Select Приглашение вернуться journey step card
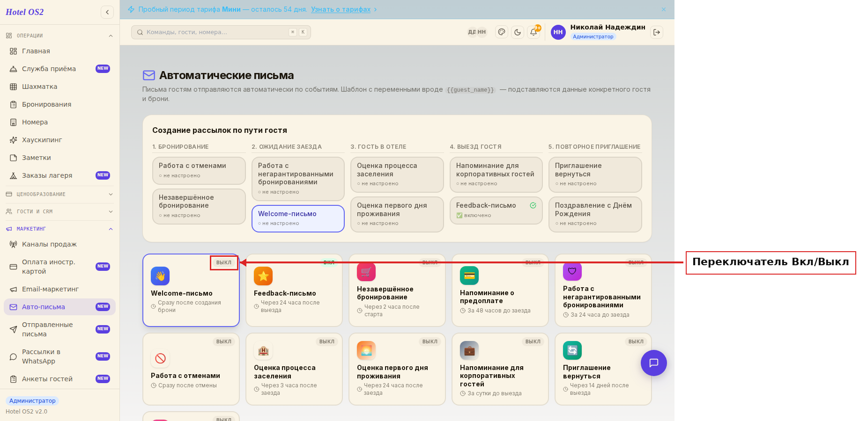 click(595, 174)
